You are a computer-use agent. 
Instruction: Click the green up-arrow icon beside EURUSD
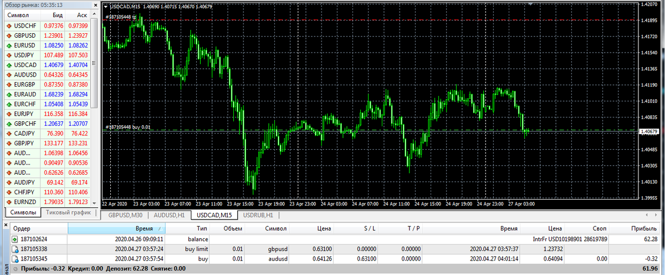[9, 45]
